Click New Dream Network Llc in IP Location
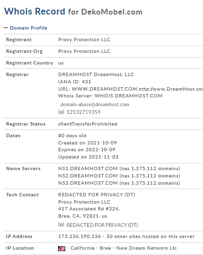This screenshot has width=203, height=255. (146, 248)
